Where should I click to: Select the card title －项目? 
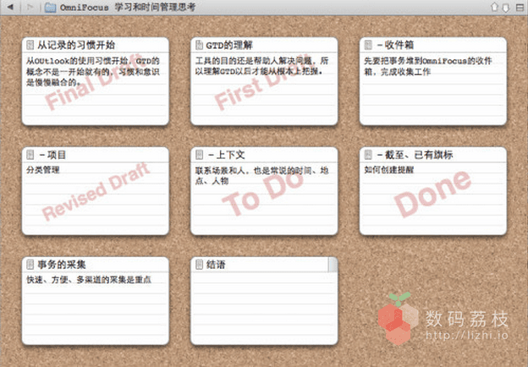[x=52, y=155]
